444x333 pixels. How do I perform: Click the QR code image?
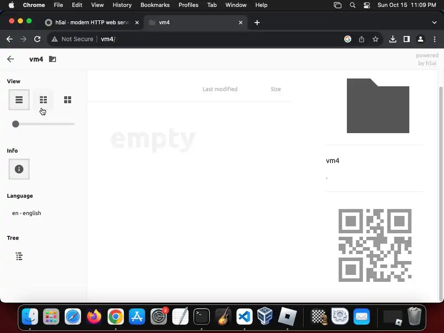375,245
